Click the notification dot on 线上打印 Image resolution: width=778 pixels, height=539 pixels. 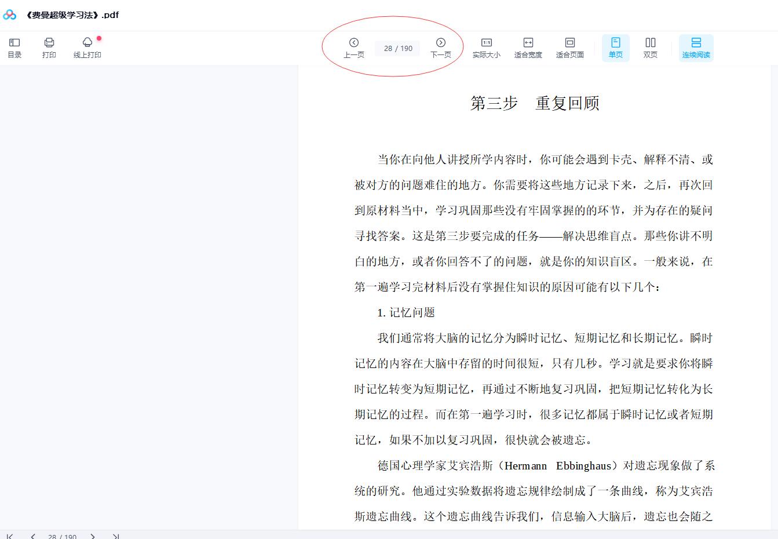coord(99,38)
